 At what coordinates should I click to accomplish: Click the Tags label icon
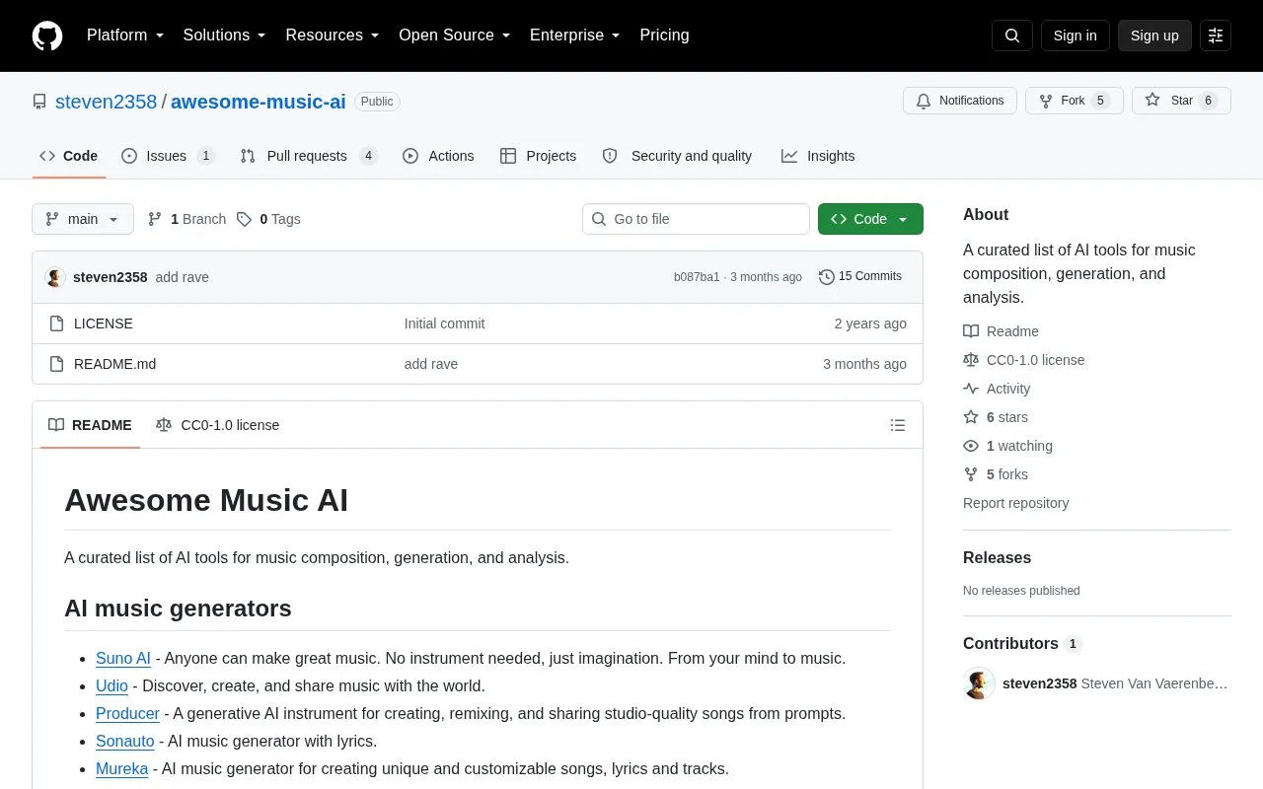244,219
